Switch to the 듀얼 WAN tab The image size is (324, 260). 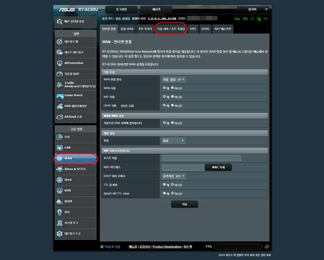[127, 29]
